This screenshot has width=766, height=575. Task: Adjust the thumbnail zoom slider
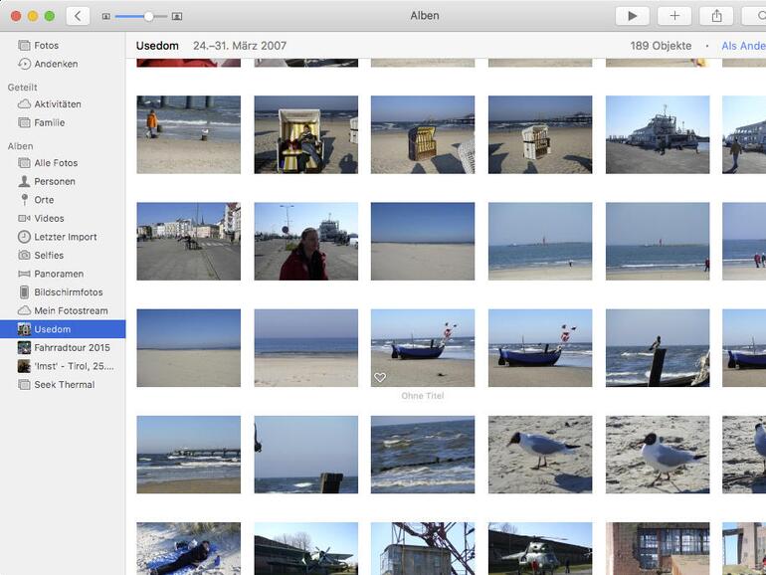tap(148, 17)
